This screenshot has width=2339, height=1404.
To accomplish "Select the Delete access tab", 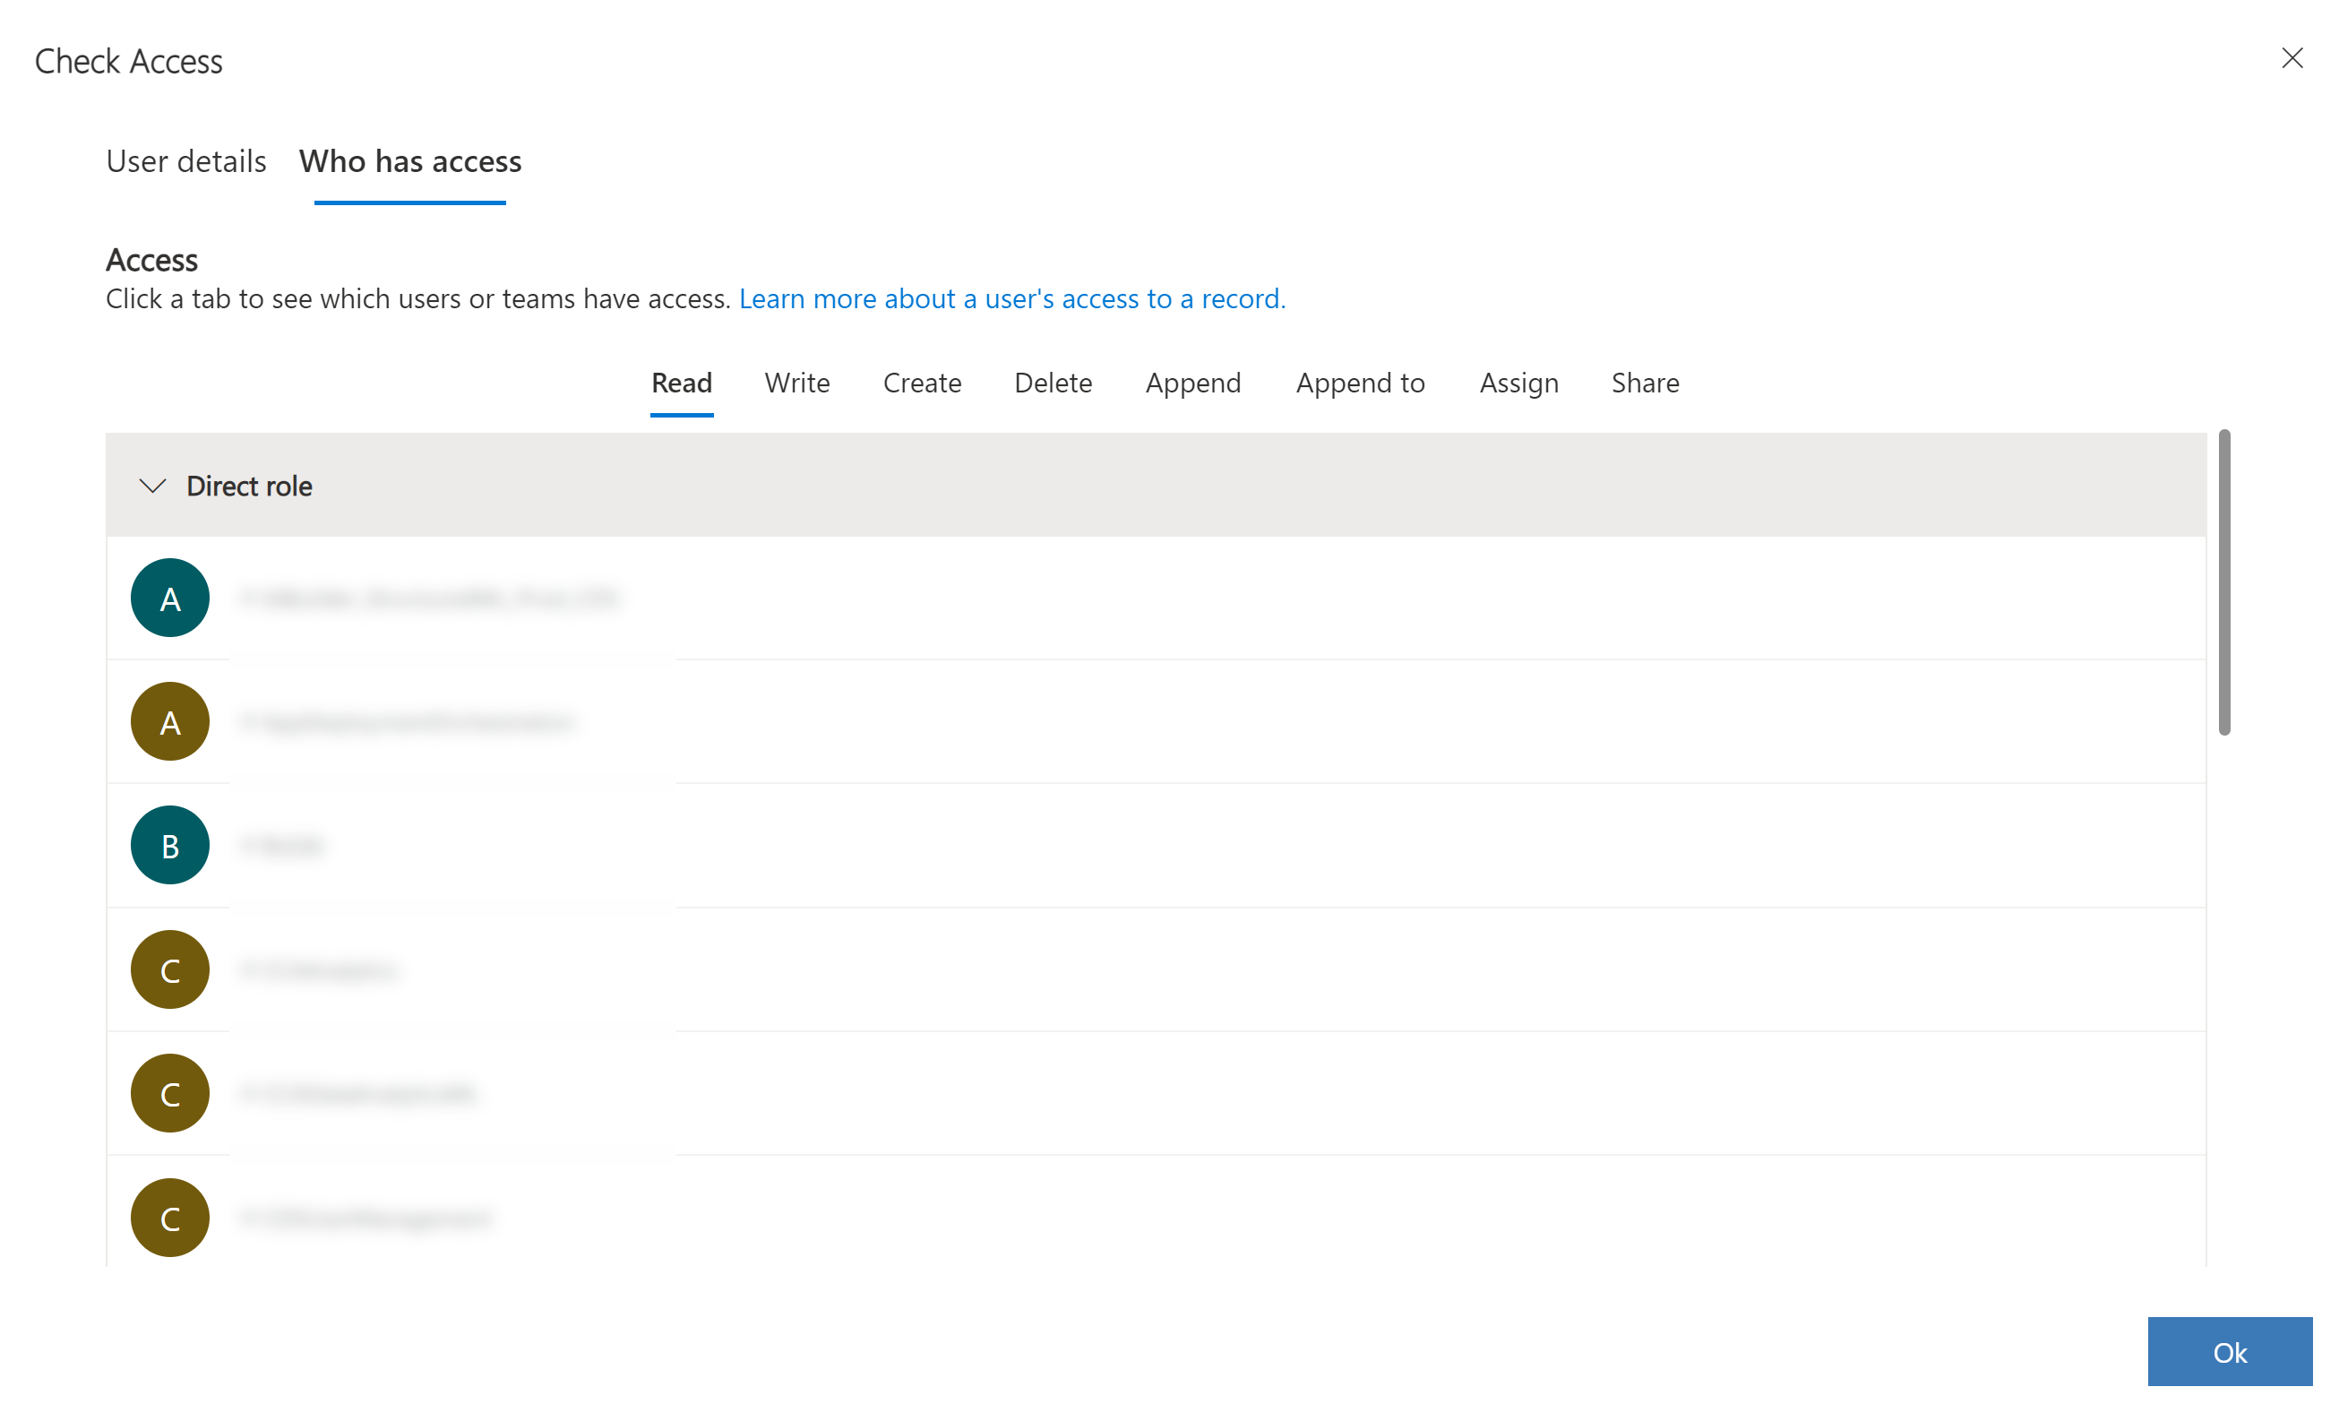I will click(1053, 381).
